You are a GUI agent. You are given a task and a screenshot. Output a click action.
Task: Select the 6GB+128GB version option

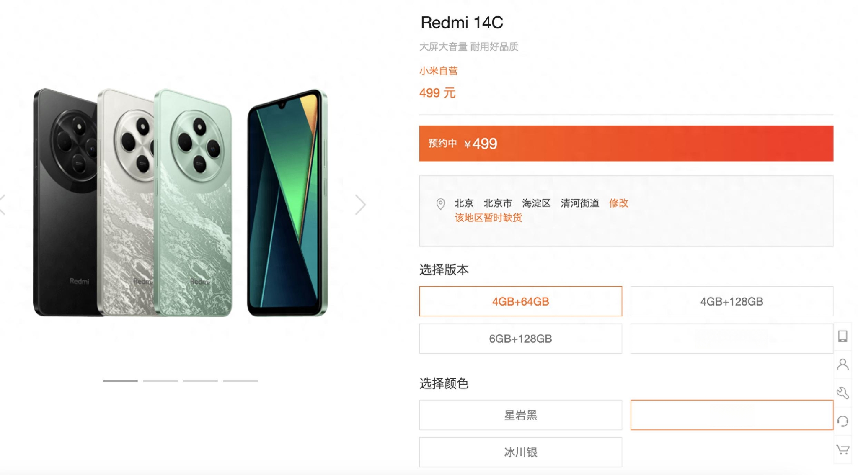click(520, 339)
